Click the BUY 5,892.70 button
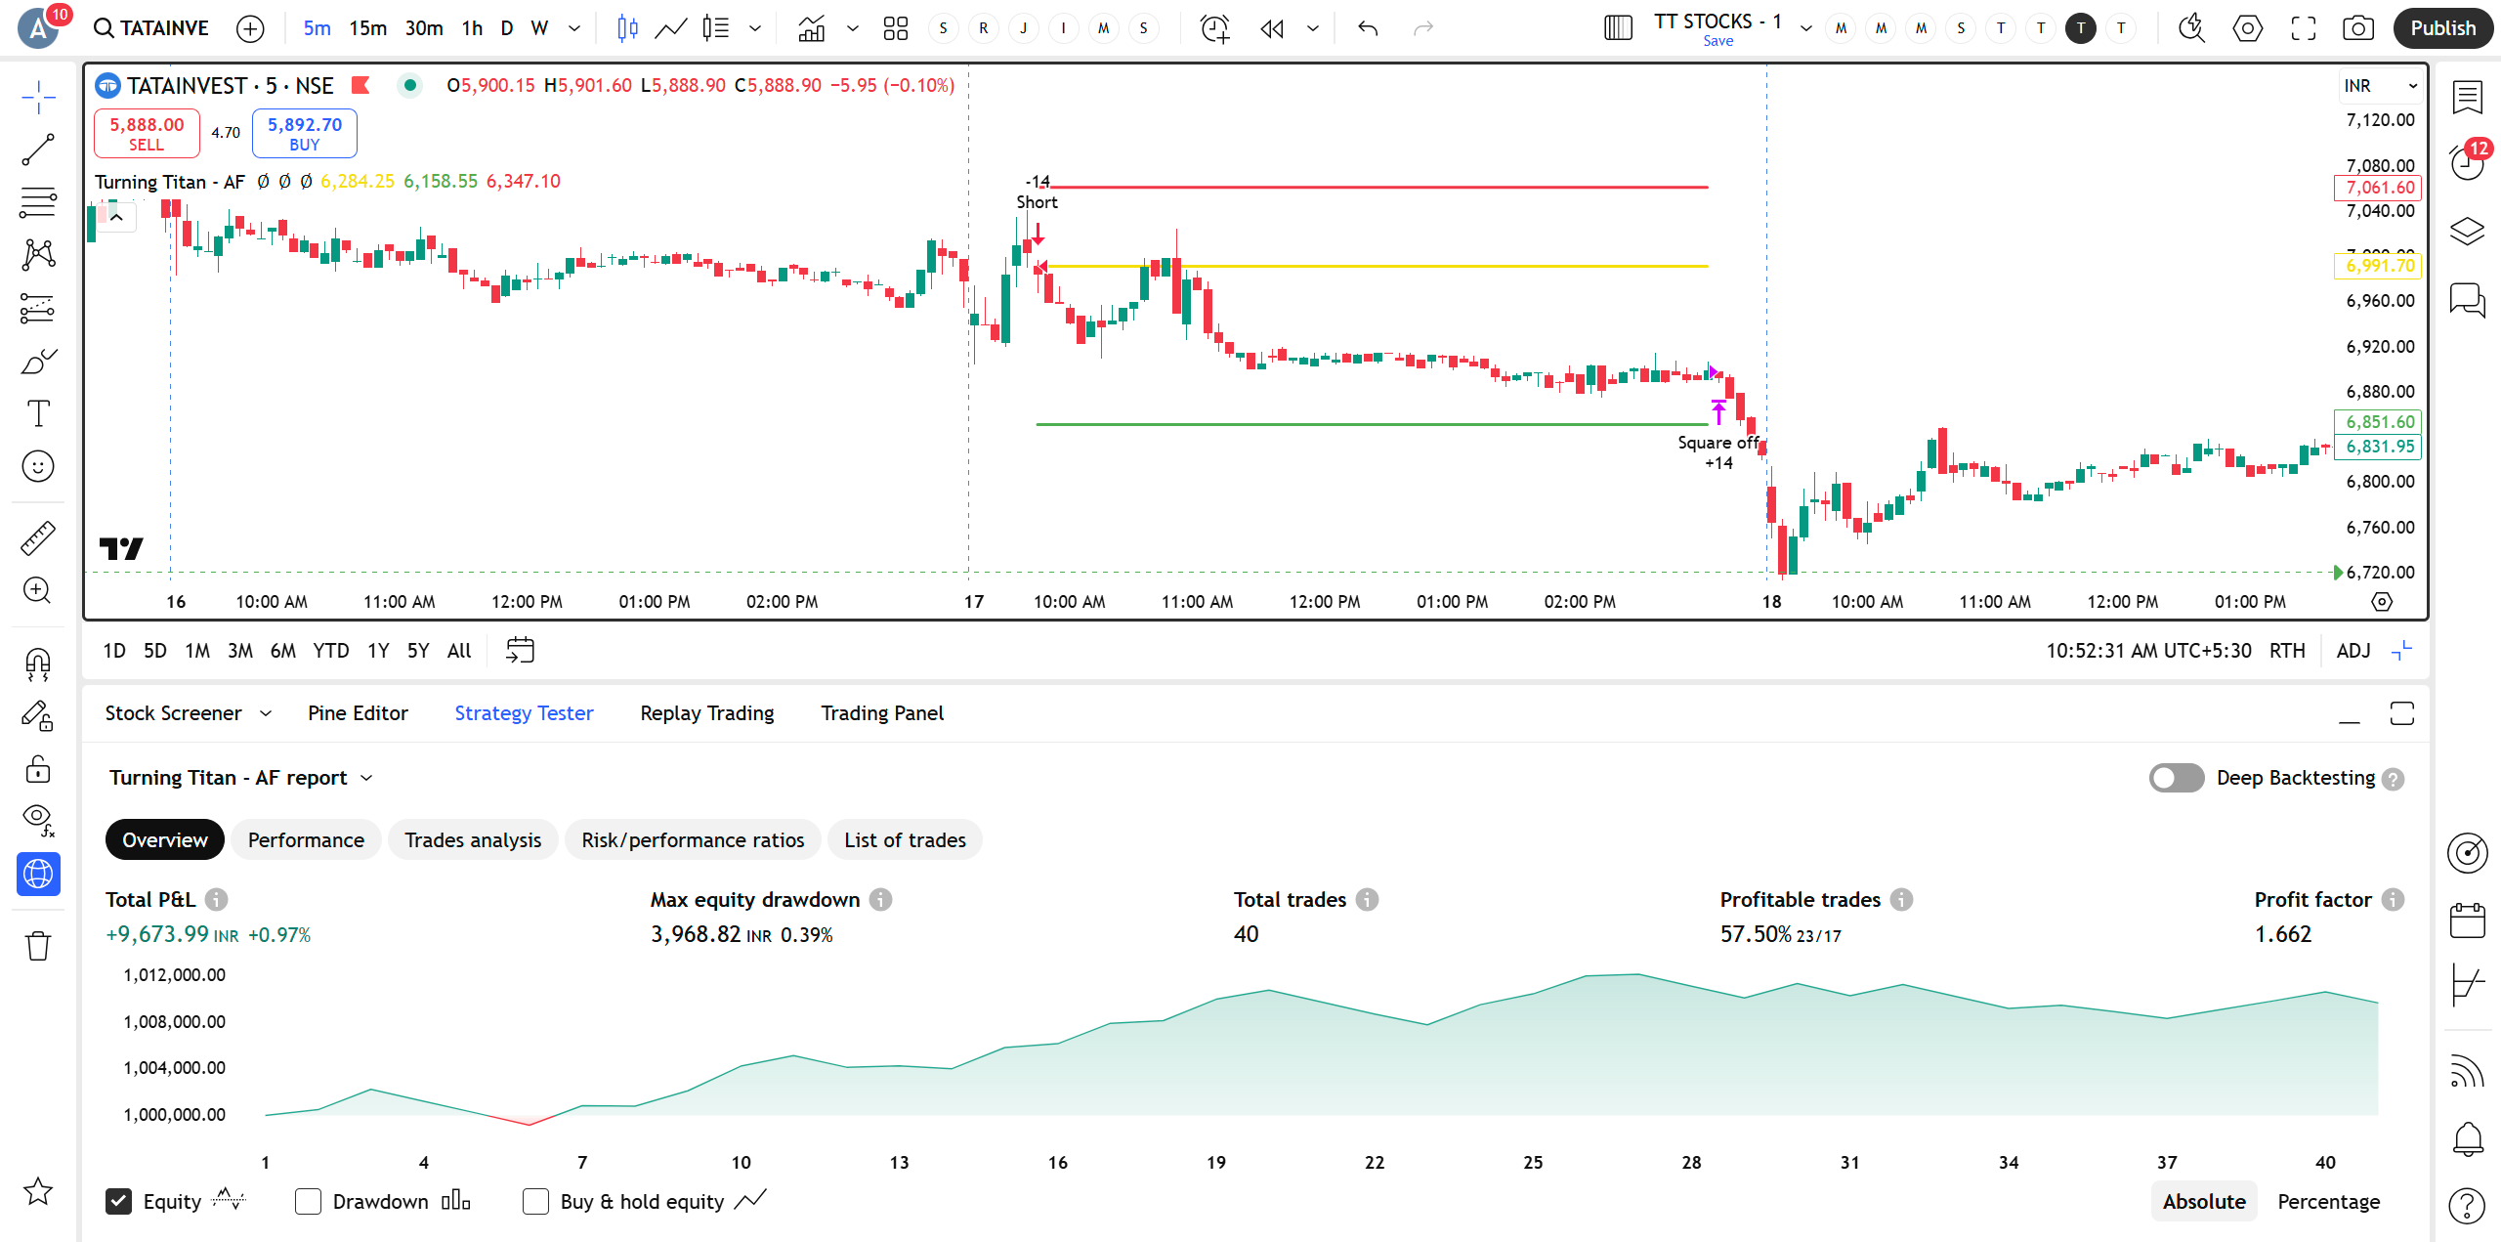 click(x=305, y=134)
